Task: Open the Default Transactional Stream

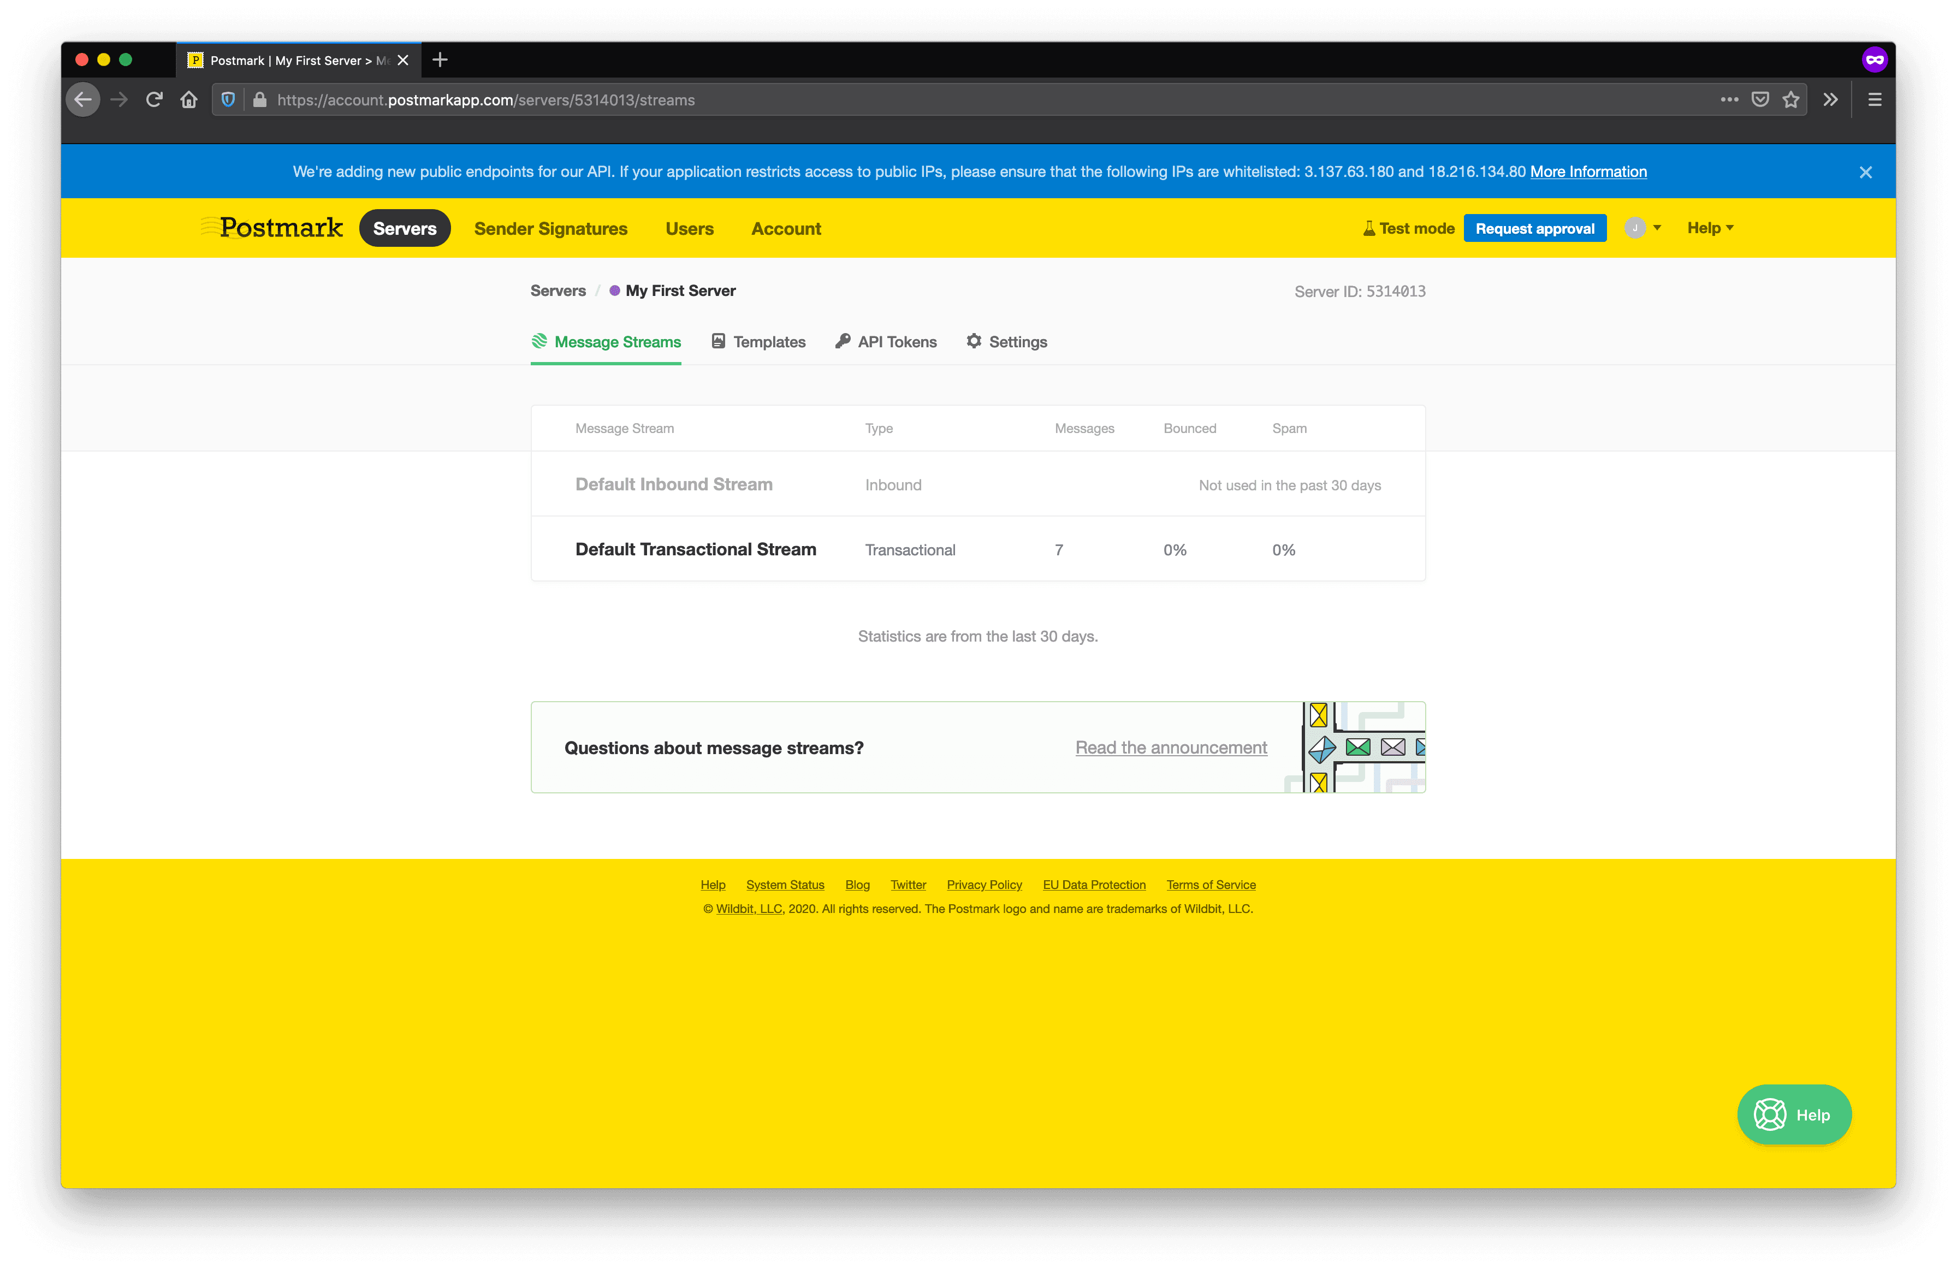Action: [x=696, y=549]
